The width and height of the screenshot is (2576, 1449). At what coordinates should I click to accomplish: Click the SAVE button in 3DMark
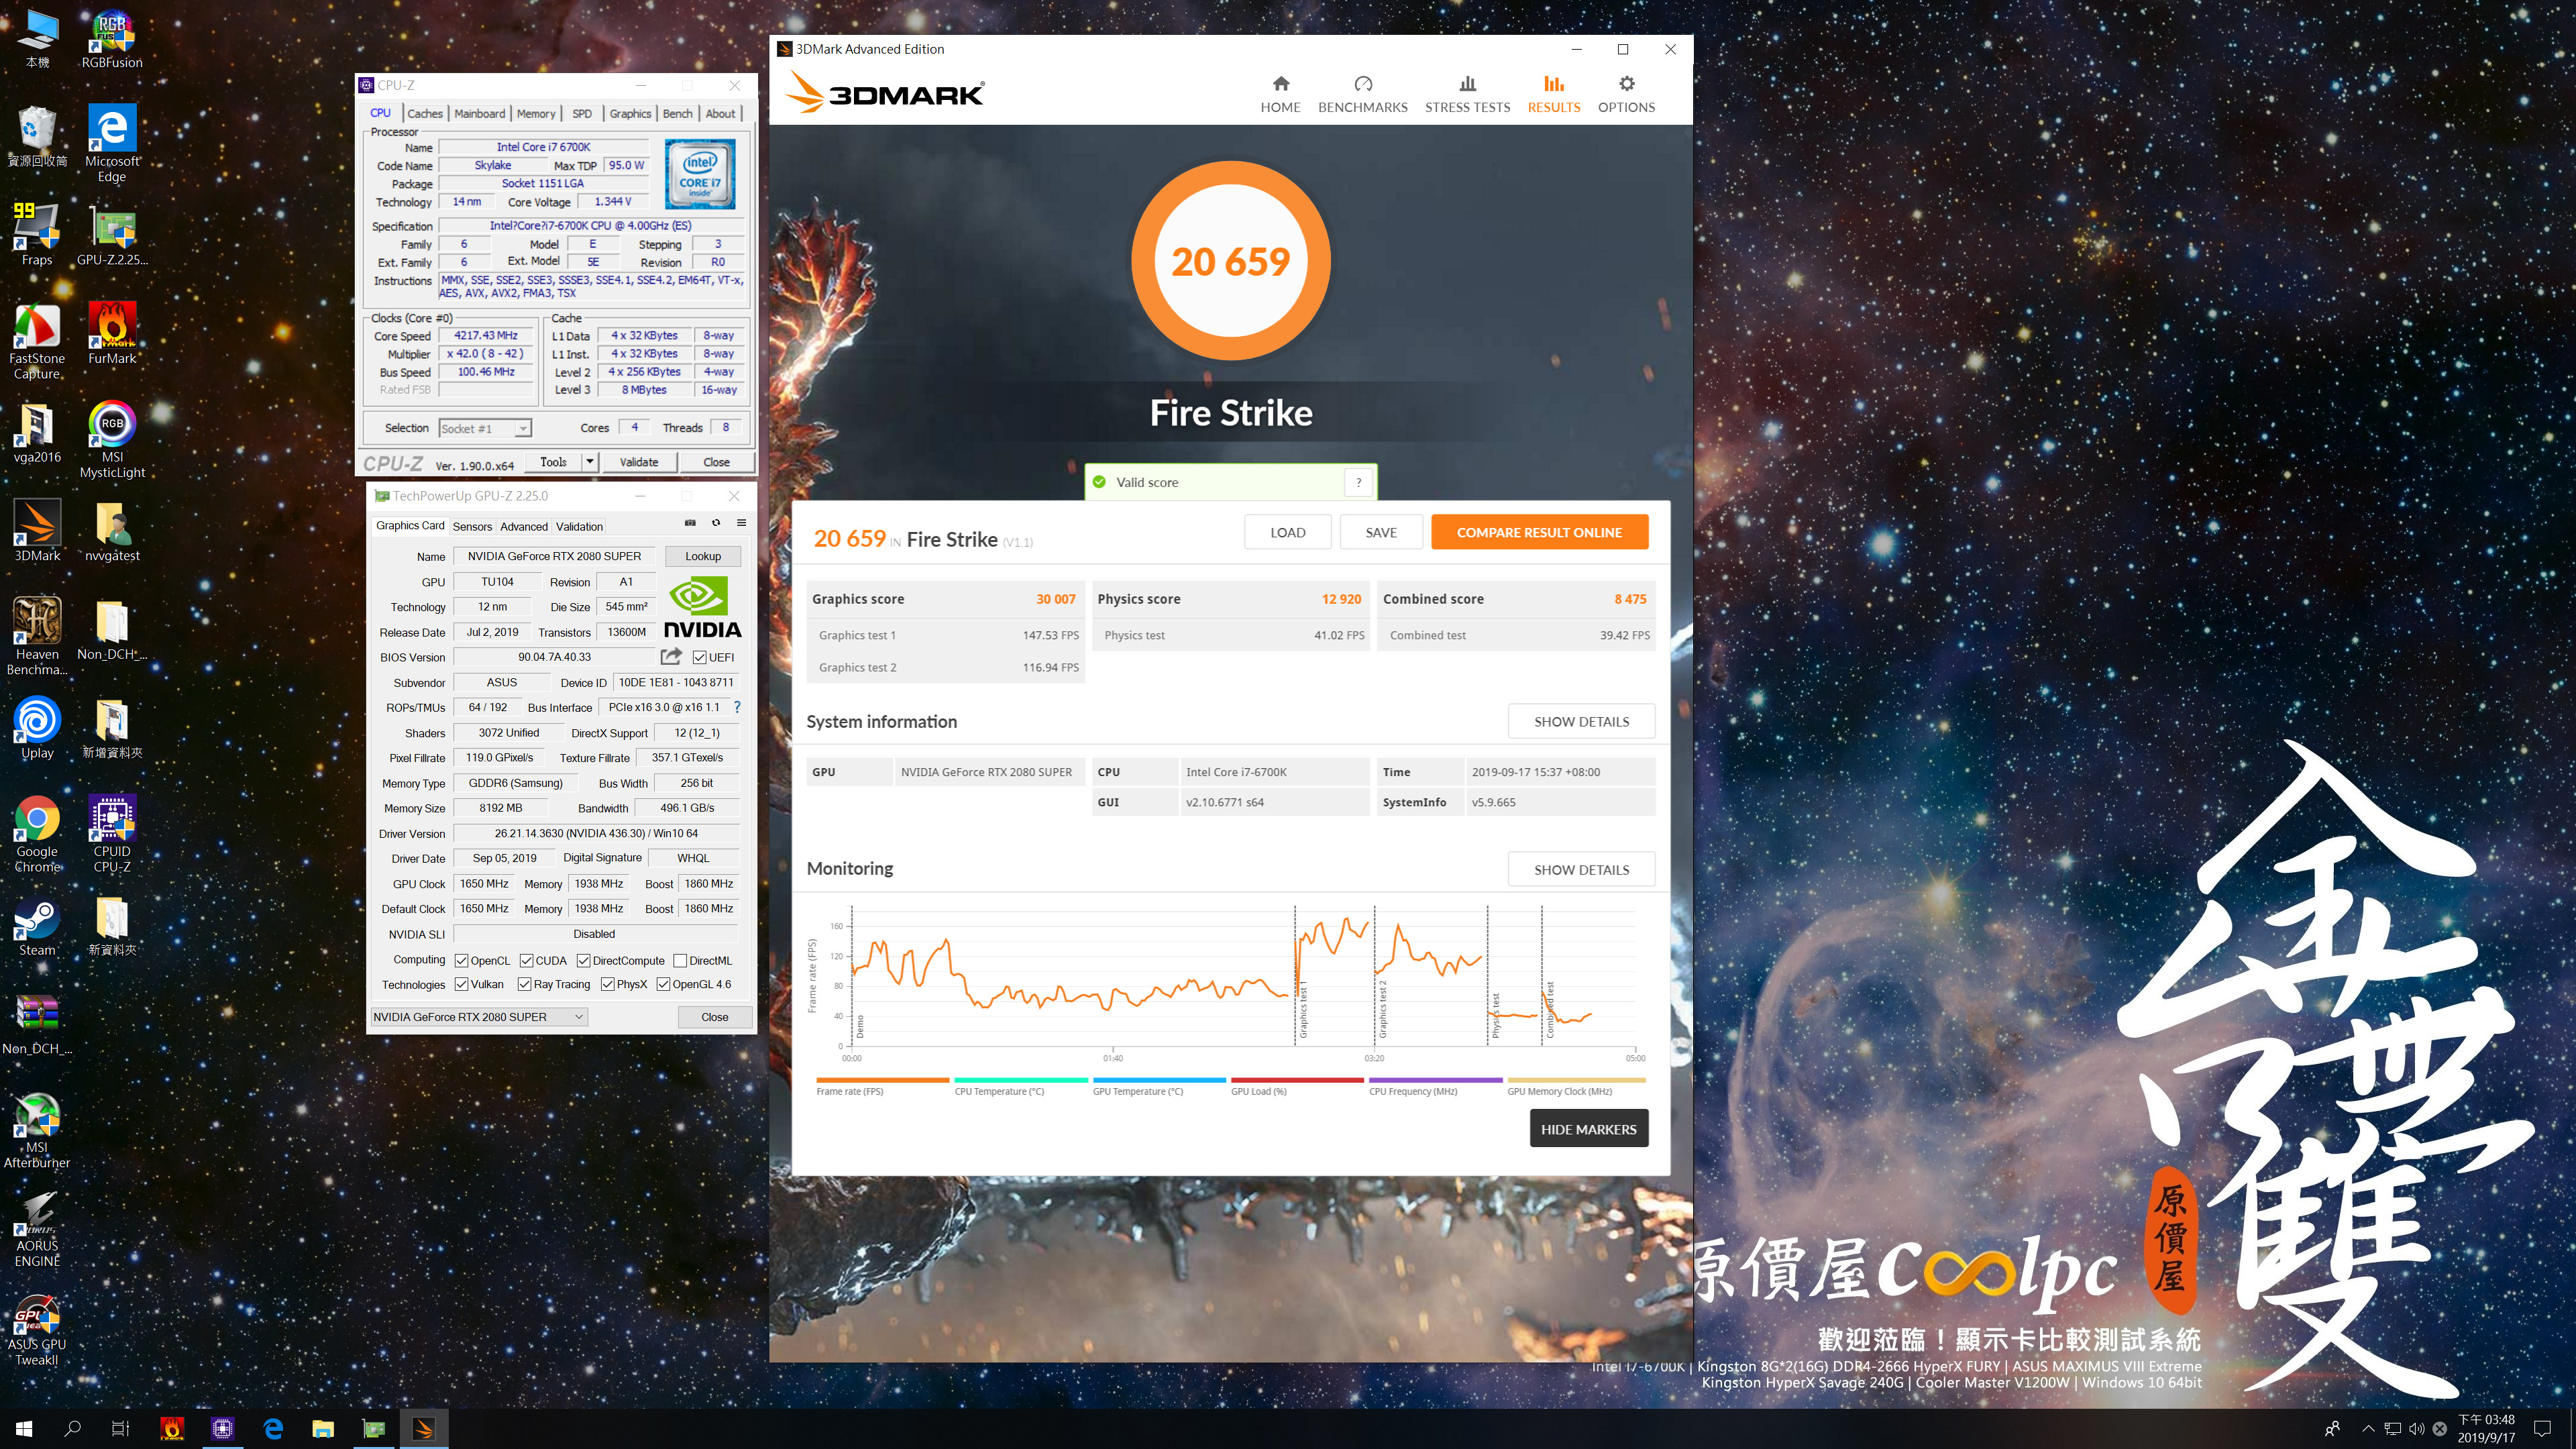pos(1381,532)
